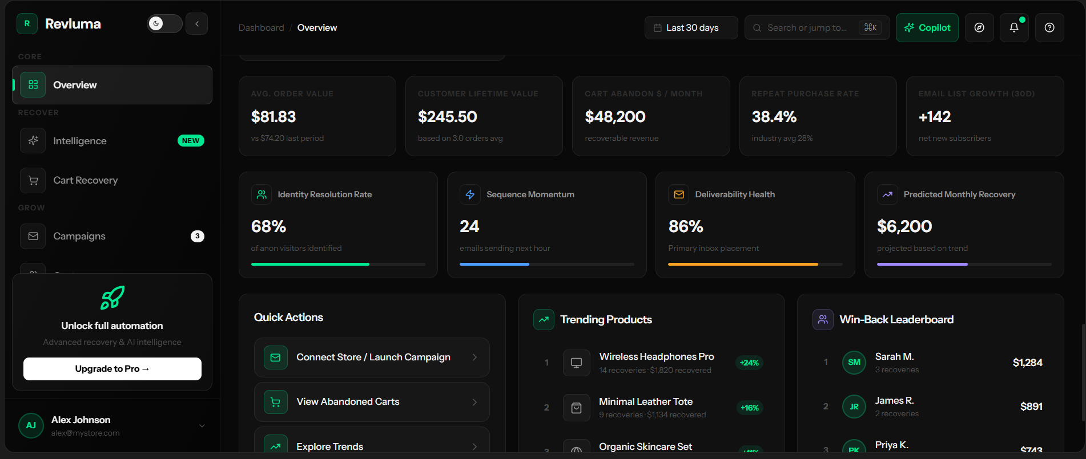
Task: Click Upgrade to Pro button
Action: pyautogui.click(x=112, y=369)
